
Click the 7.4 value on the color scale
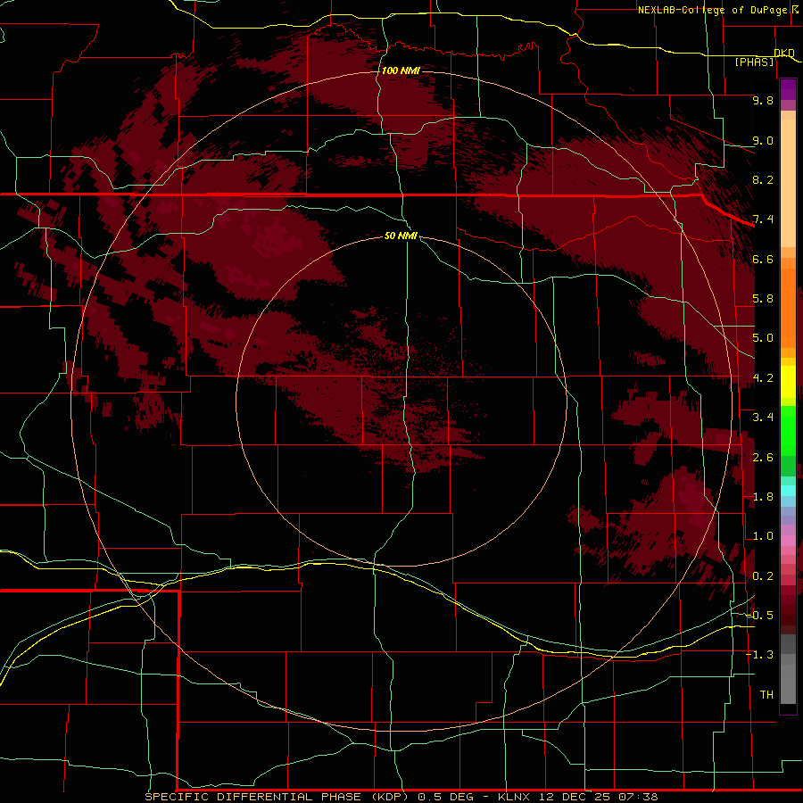click(x=763, y=219)
